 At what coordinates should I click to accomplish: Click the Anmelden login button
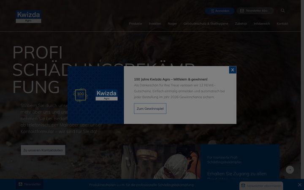coord(220,11)
